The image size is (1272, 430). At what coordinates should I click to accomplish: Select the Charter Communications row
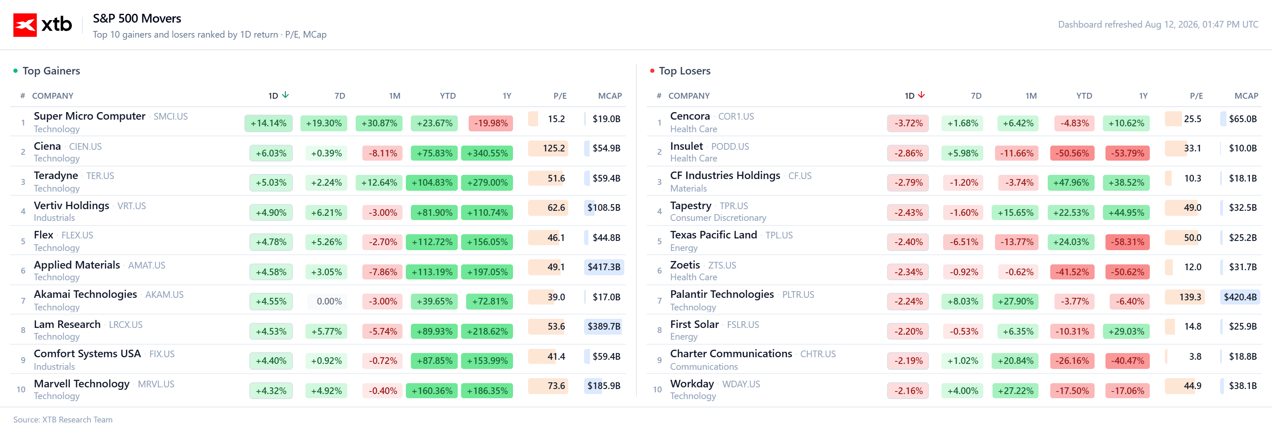(x=954, y=359)
